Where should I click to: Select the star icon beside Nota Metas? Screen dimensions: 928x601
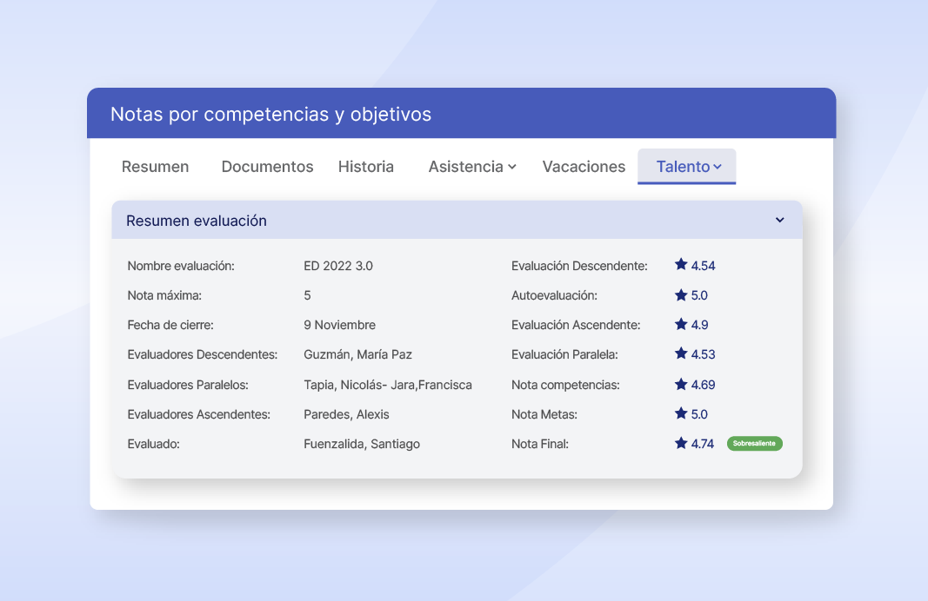pos(679,414)
